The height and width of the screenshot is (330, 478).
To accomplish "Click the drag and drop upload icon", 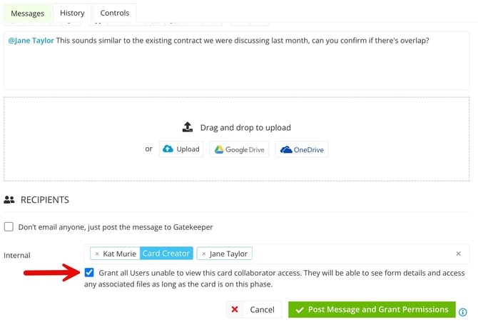I will coord(188,127).
